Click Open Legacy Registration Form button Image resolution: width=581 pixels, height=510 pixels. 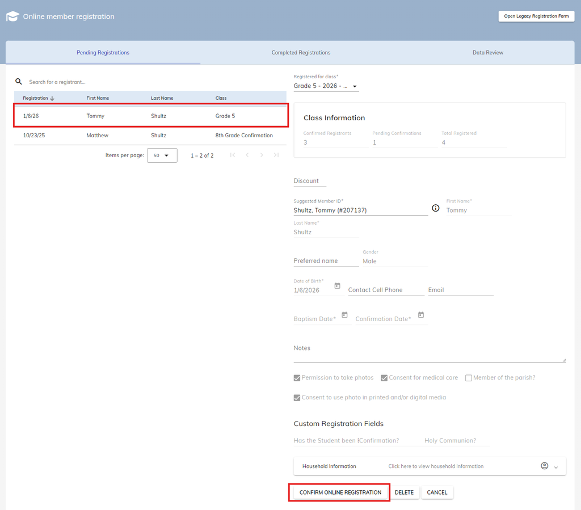pyautogui.click(x=536, y=16)
